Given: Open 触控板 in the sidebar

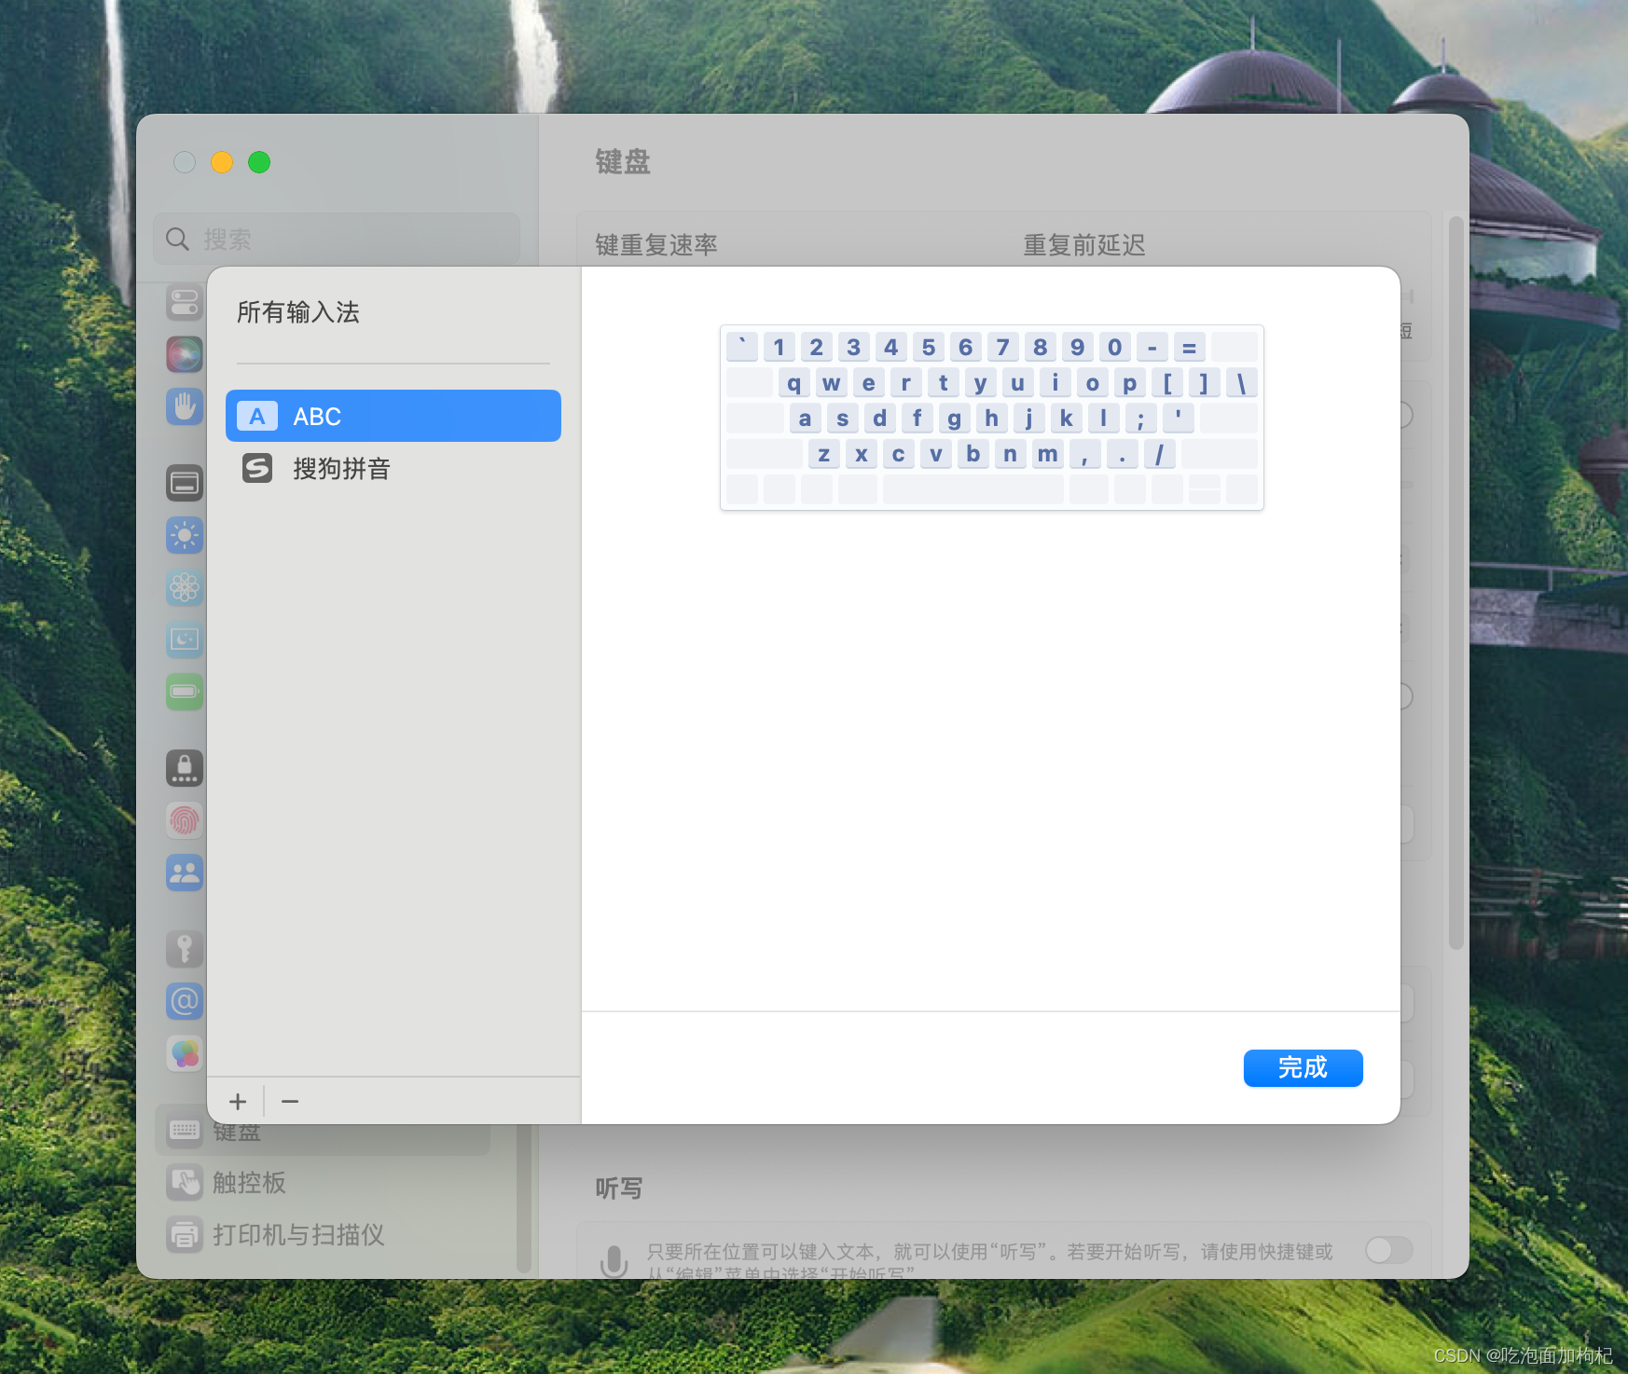Looking at the screenshot, I should point(323,1183).
